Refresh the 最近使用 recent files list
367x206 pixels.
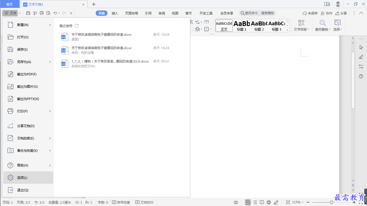tap(77, 26)
